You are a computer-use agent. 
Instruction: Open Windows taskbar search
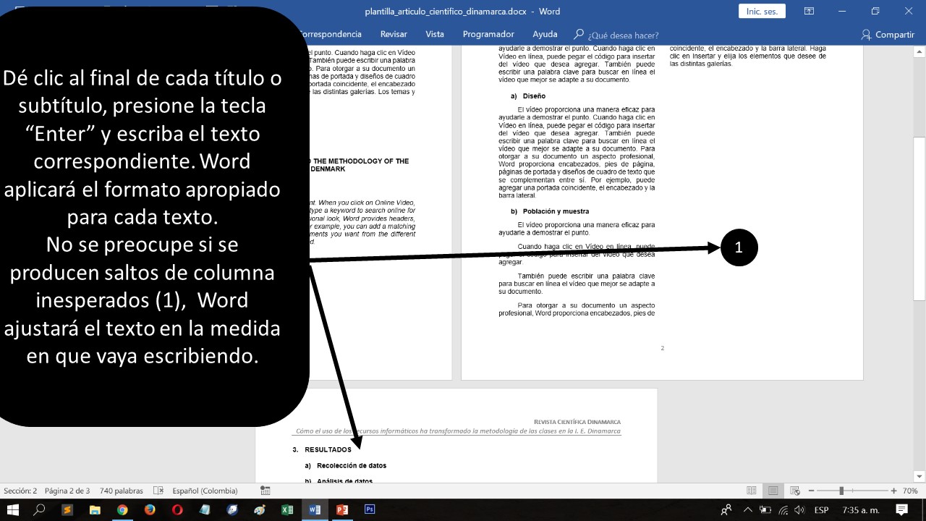pos(40,509)
